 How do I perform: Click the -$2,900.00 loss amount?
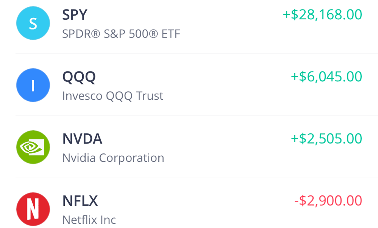pyautogui.click(x=328, y=200)
